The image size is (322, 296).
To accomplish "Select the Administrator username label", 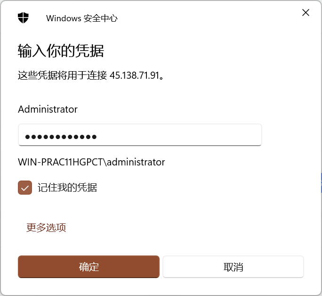I will [x=48, y=109].
